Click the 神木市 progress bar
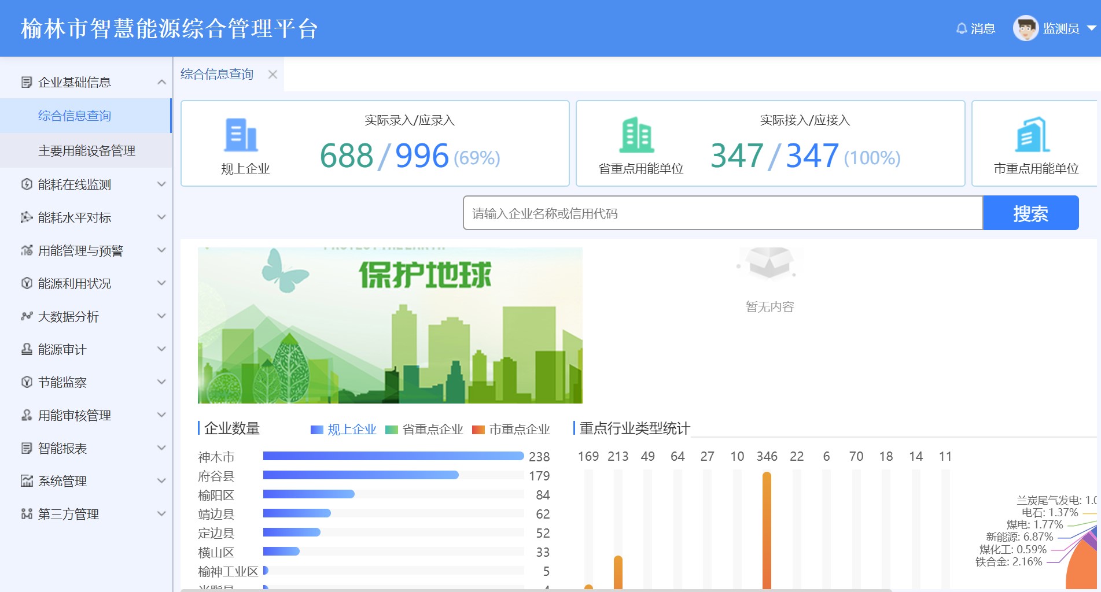 [x=393, y=456]
